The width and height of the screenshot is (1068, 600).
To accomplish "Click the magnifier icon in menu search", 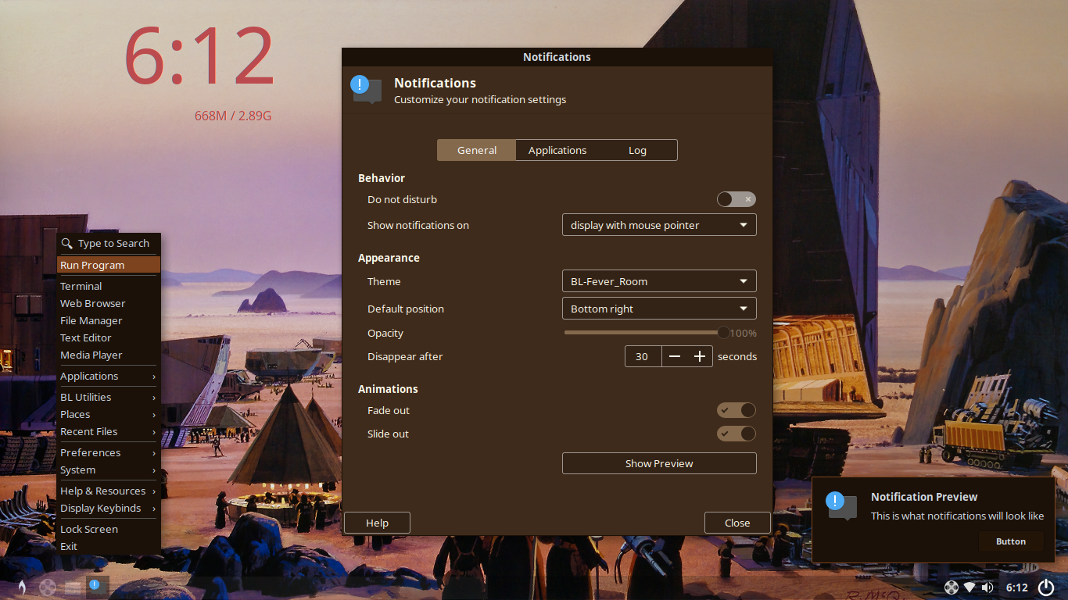I will click(67, 244).
